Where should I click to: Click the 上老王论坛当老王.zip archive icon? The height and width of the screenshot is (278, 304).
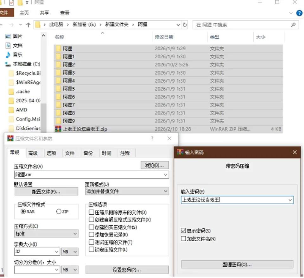pos(58,129)
